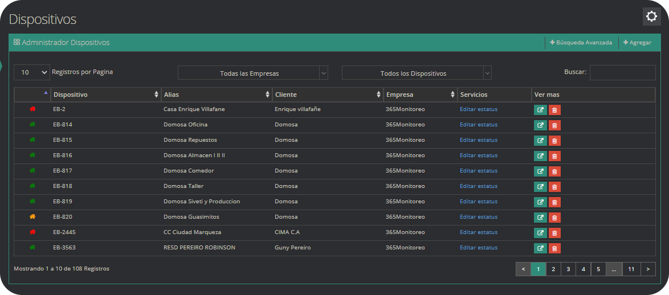Sort by the first status column
669x295 pixels.
click(32, 95)
